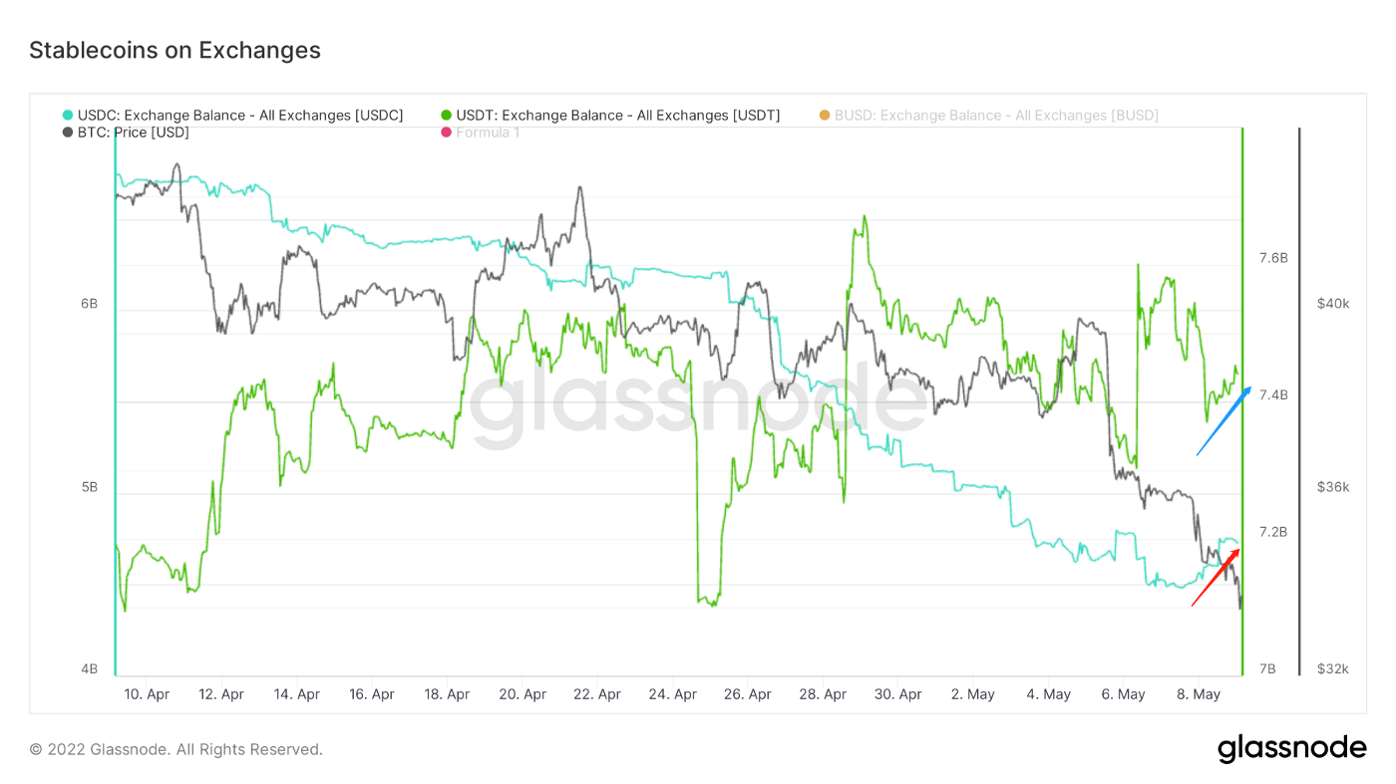The image size is (1396, 784).
Task: Click the 7.6B USDT axis label
Action: pos(1273,258)
